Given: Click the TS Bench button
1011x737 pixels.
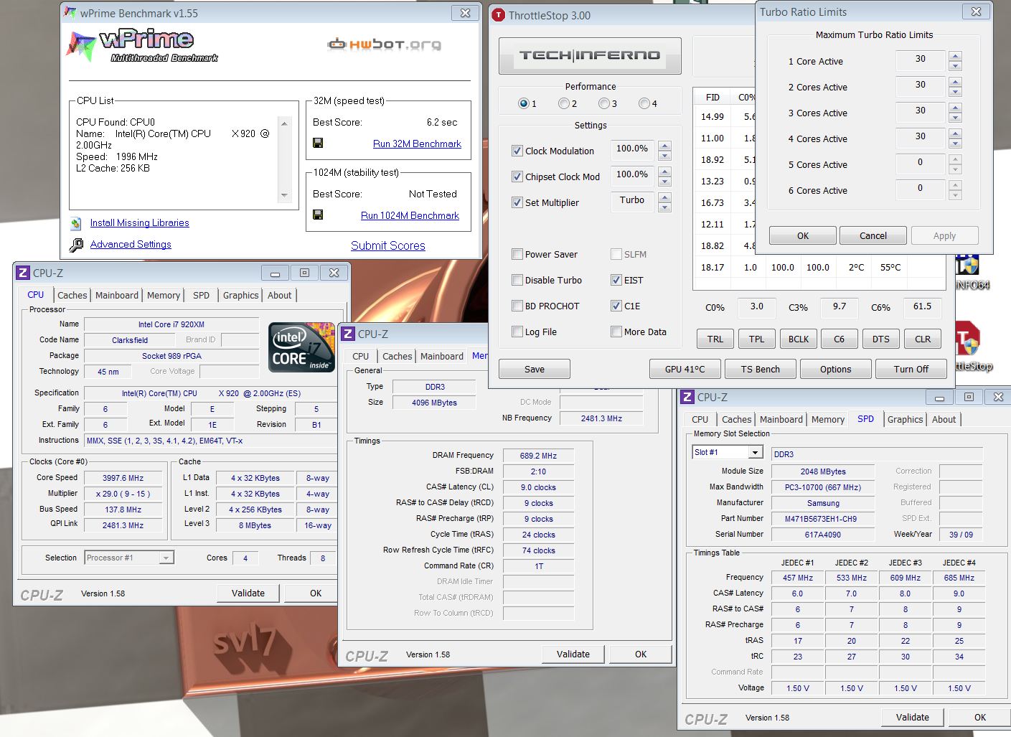Looking at the screenshot, I should [x=761, y=369].
